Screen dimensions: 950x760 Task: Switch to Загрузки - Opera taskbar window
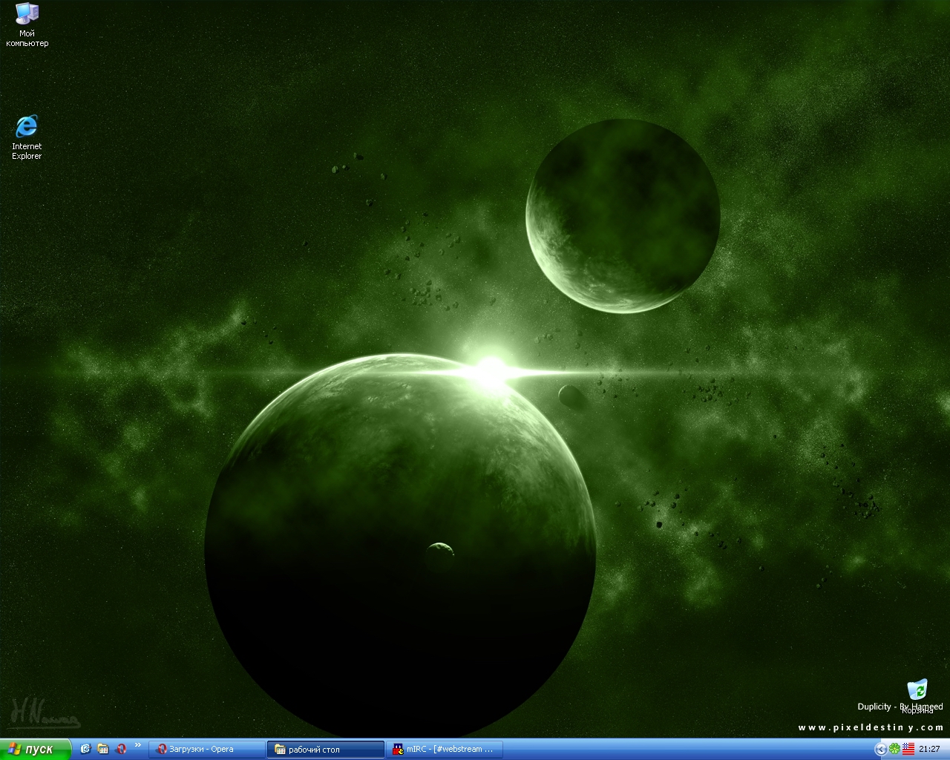[x=206, y=749]
